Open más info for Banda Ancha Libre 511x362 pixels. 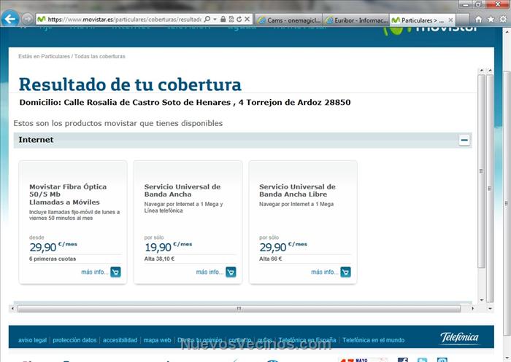pos(325,272)
